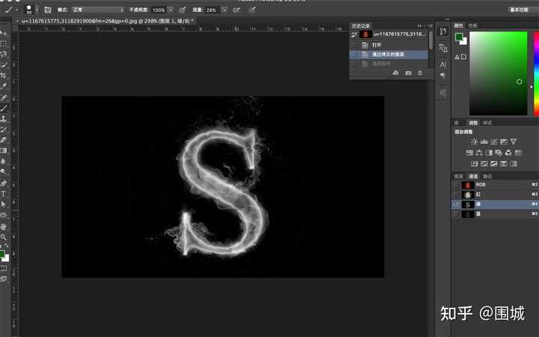Image resolution: width=539 pixels, height=337 pixels.
Task: Open the tool preset picker arrow
Action: [16, 10]
